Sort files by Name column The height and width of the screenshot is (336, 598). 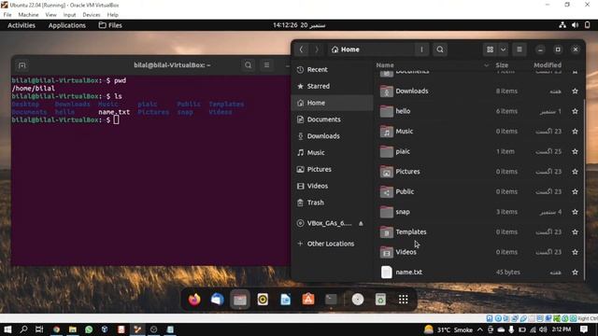[385, 65]
